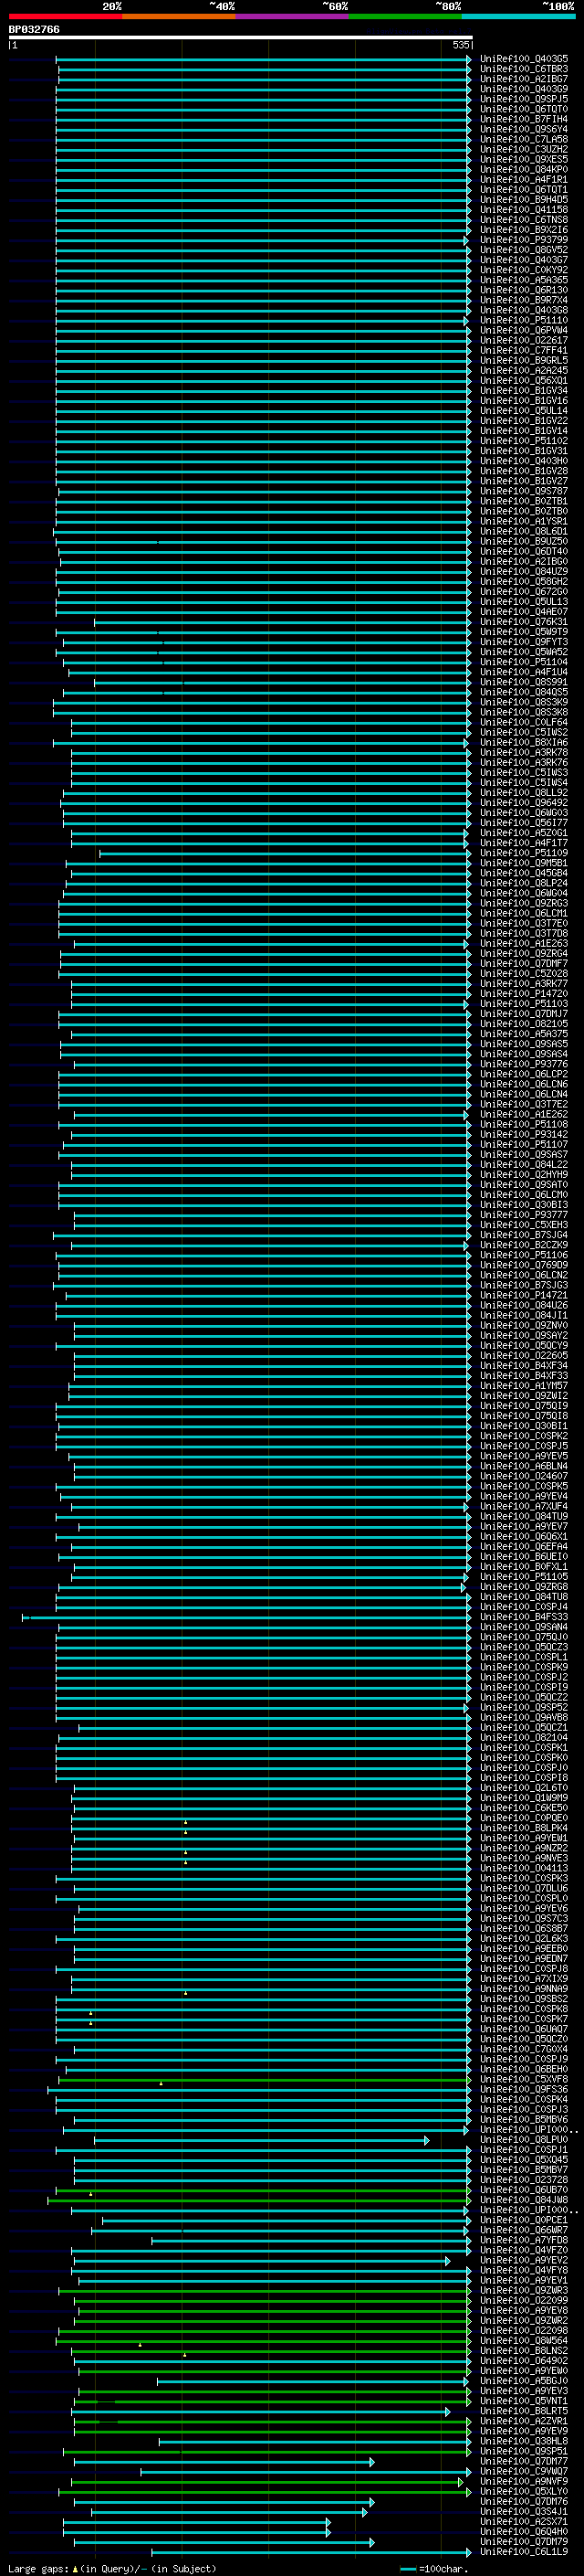Click hit label UniRef100_C6L1L9
The width and height of the screenshot is (584, 2576).
[x=523, y=2552]
